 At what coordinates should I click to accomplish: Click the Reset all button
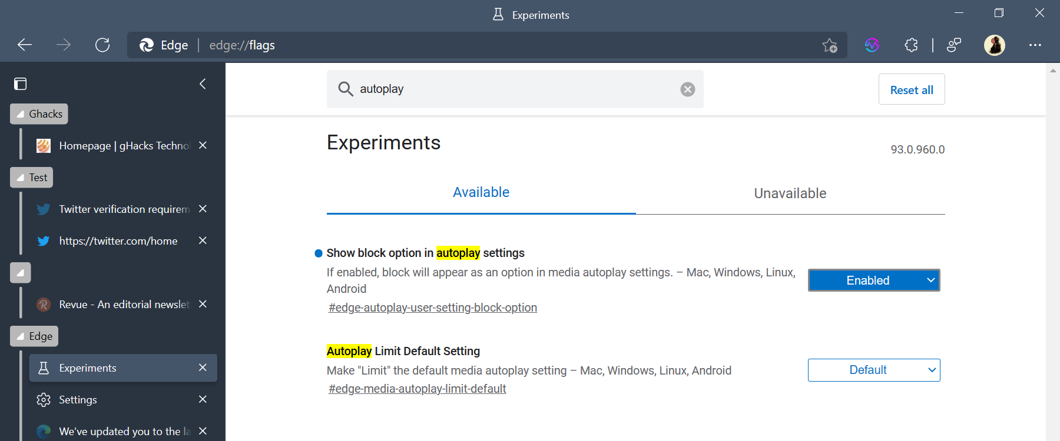coord(911,90)
